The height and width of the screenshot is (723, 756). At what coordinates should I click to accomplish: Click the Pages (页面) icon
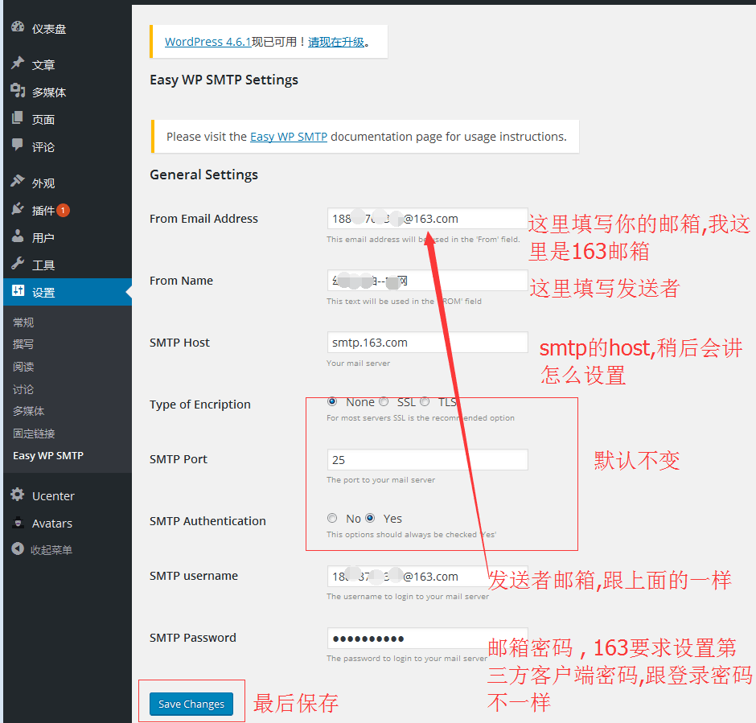point(18,117)
